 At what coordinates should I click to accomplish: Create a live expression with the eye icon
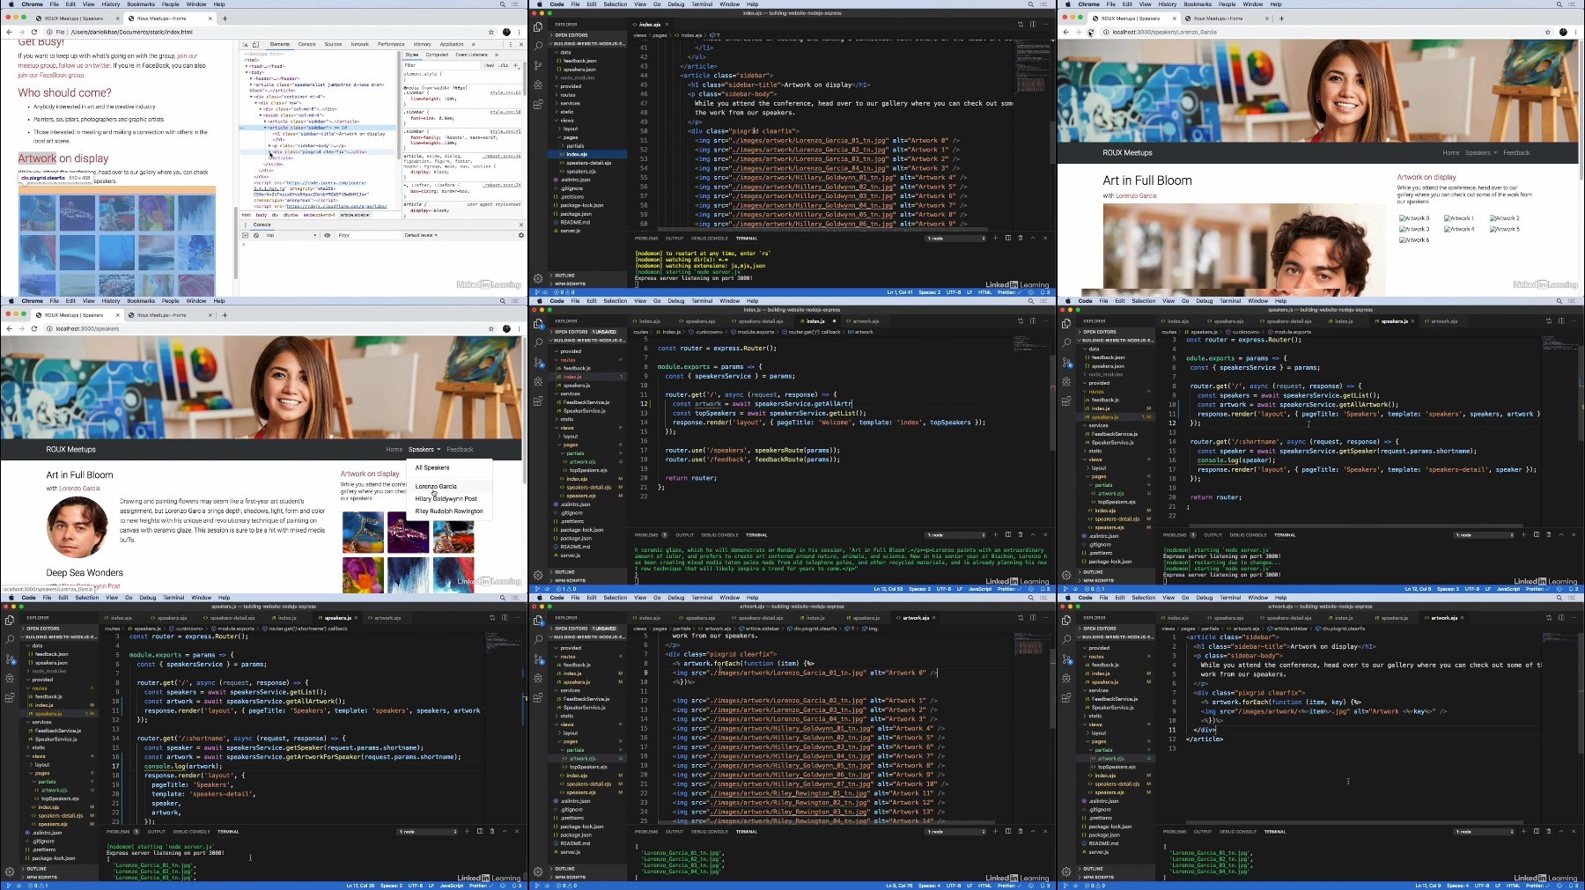327,235
